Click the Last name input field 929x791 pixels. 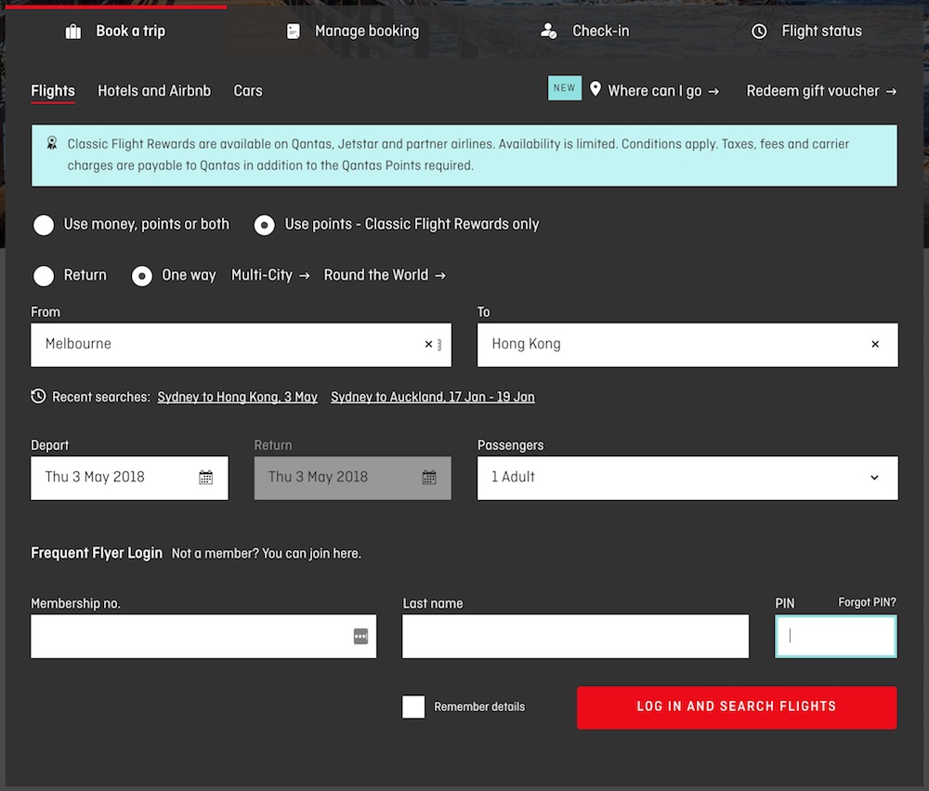[x=575, y=636]
